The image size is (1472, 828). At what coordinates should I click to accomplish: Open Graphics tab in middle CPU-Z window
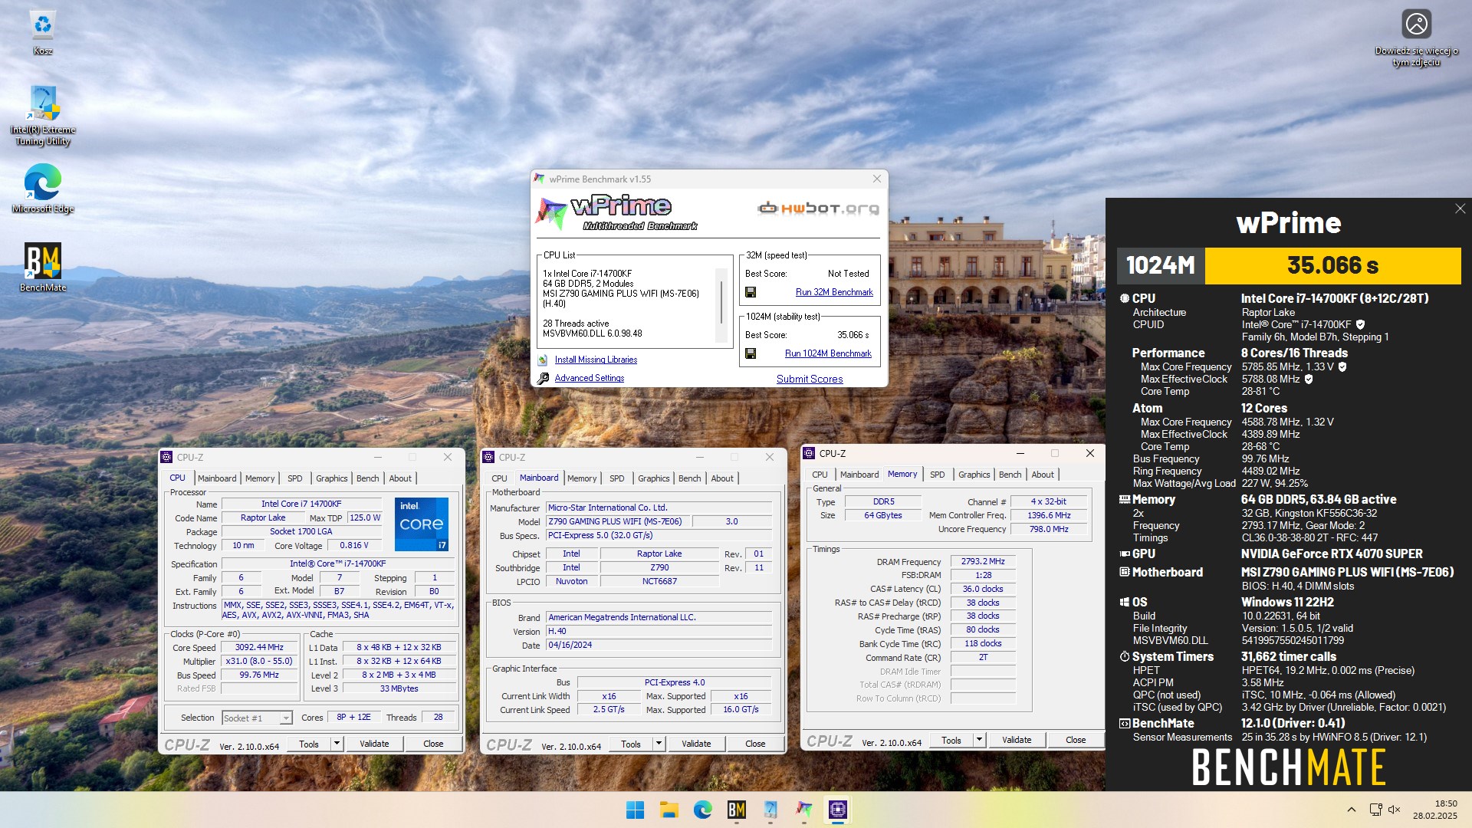click(x=653, y=478)
